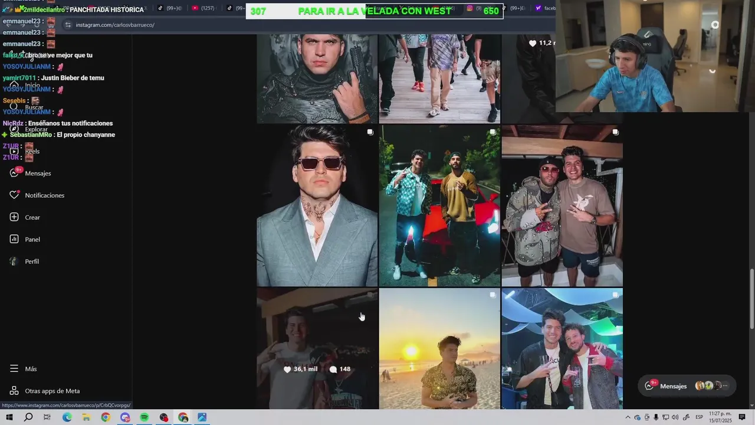The image size is (755, 425).
Task: Open post of two men beside red car
Action: 439,205
